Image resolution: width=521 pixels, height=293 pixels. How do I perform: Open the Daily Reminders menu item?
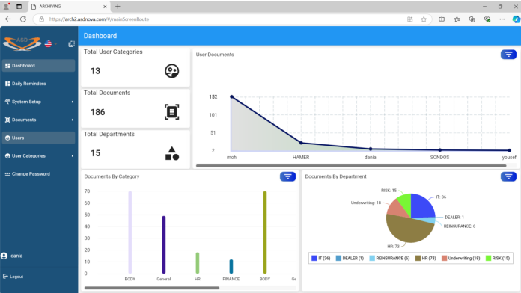38,84
